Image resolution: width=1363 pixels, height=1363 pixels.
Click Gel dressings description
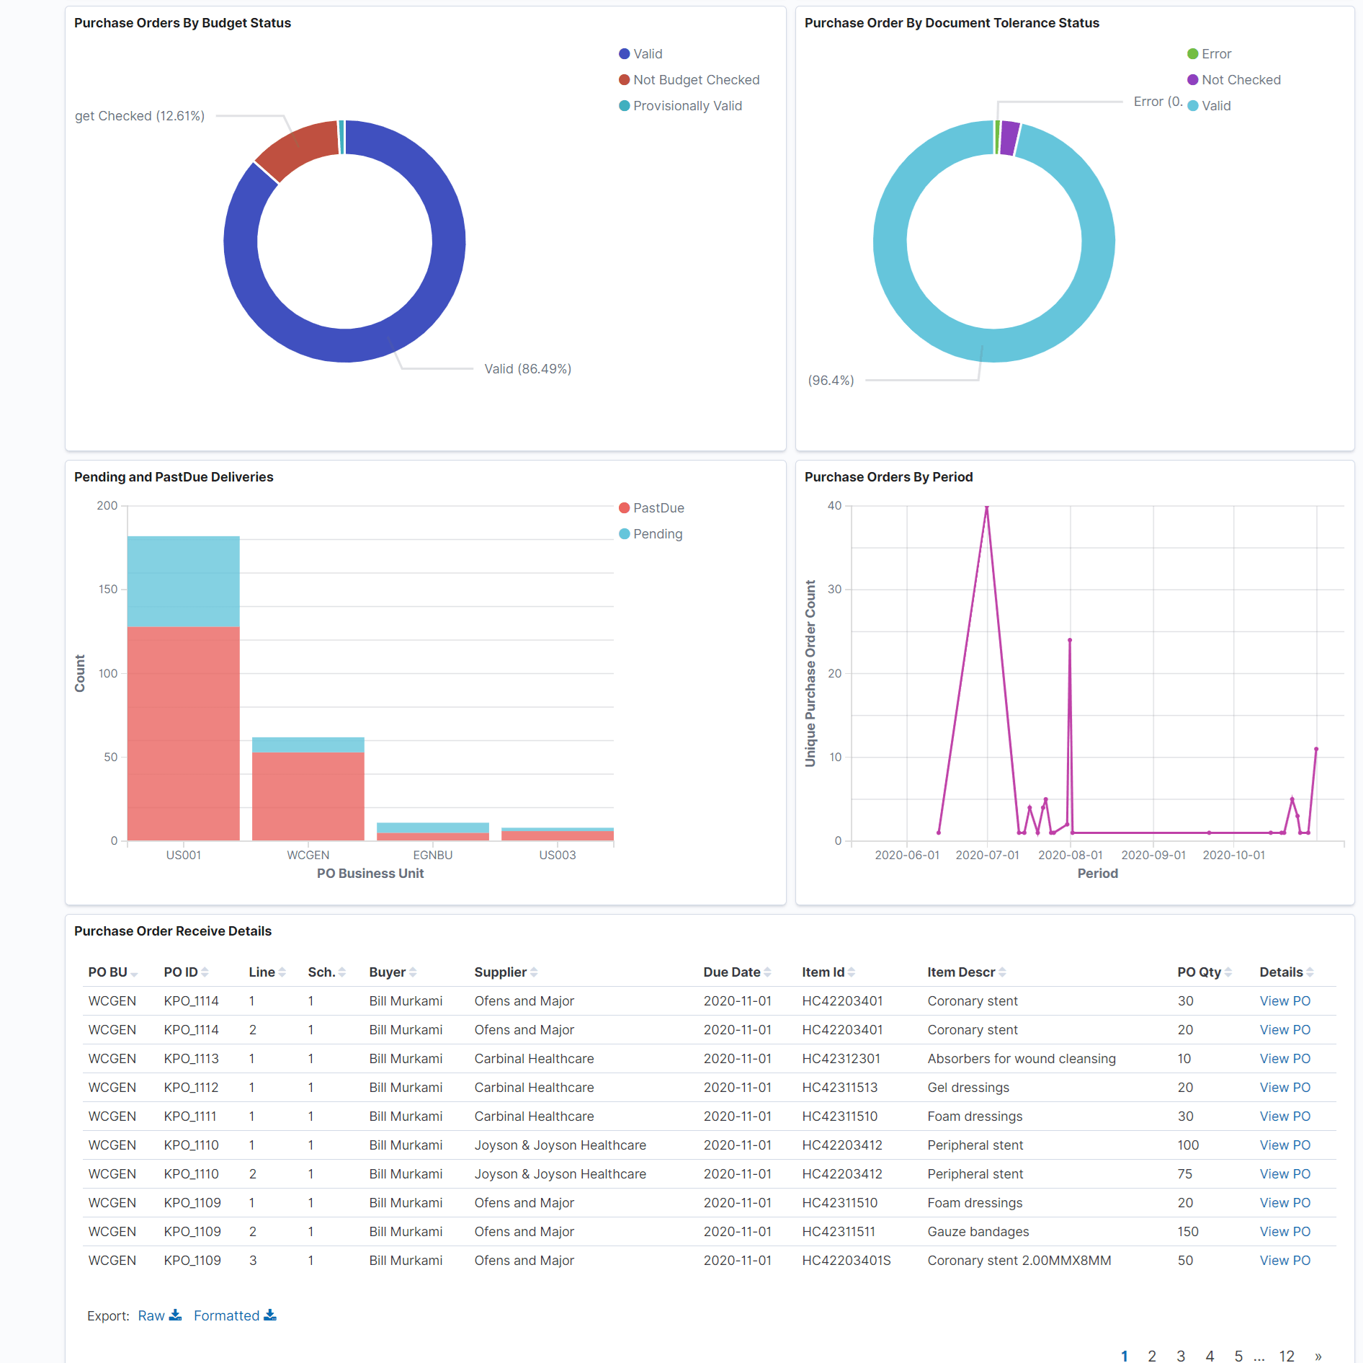968,1088
